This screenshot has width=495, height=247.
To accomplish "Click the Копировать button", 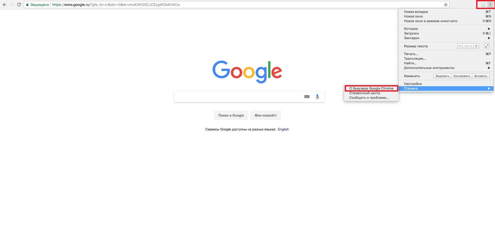I will coord(462,76).
